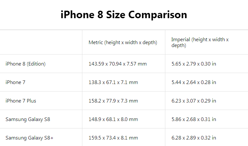The width and height of the screenshot is (248, 146).
Task: Click the 158.2 x 77.9 x 7.3 mm cell
Action: (x=113, y=101)
